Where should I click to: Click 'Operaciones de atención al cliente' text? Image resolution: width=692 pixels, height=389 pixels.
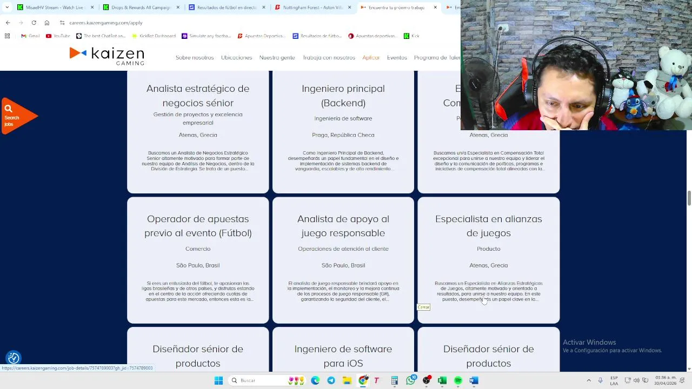tap(343, 249)
